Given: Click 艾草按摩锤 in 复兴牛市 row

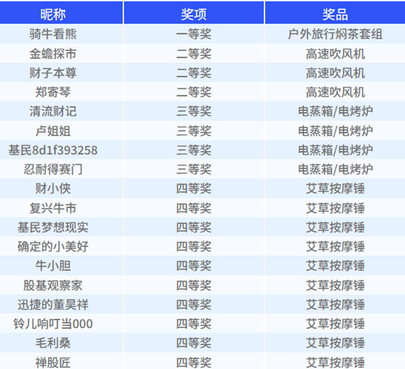Looking at the screenshot, I should point(335,208).
